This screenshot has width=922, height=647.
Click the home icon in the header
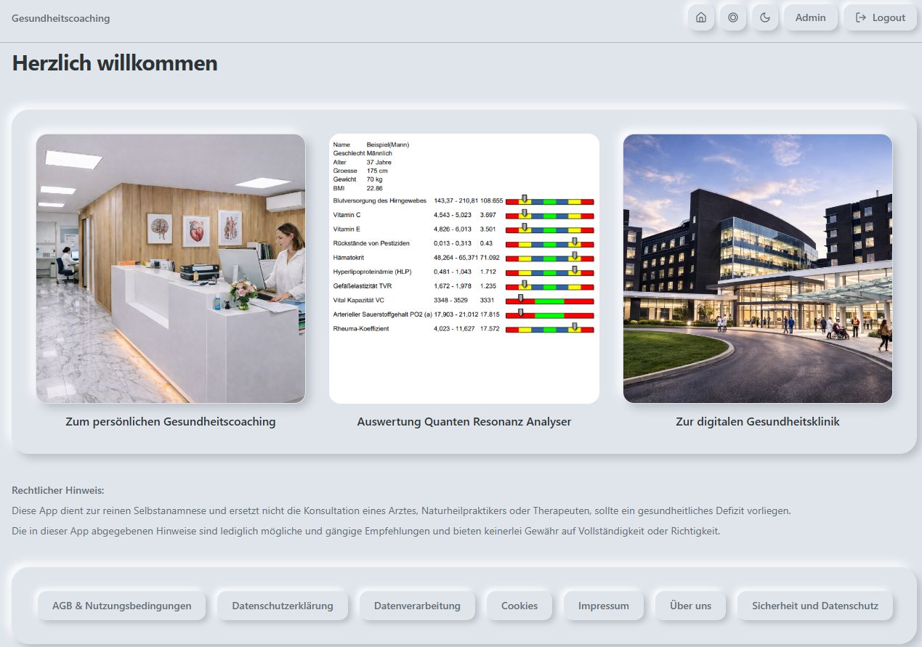[700, 17]
